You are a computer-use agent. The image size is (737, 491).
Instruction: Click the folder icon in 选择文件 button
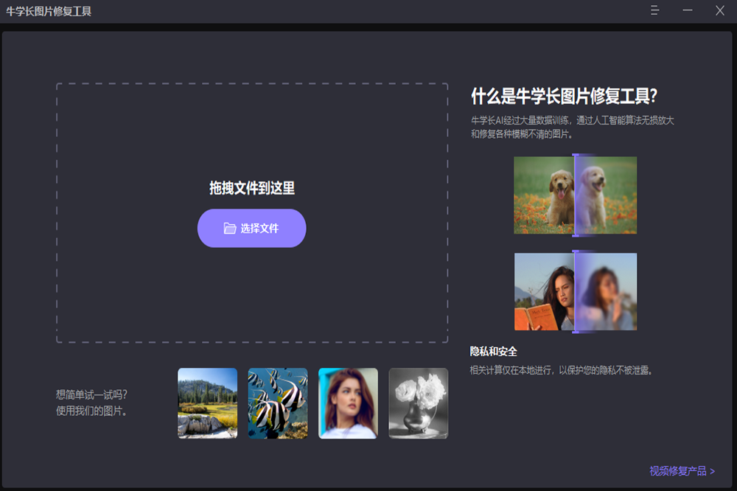(230, 228)
